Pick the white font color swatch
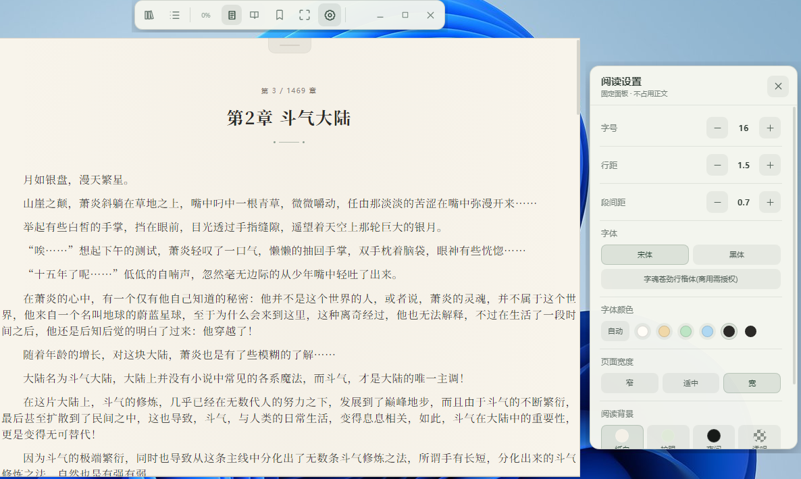Viewport: 801px width, 479px height. click(643, 331)
